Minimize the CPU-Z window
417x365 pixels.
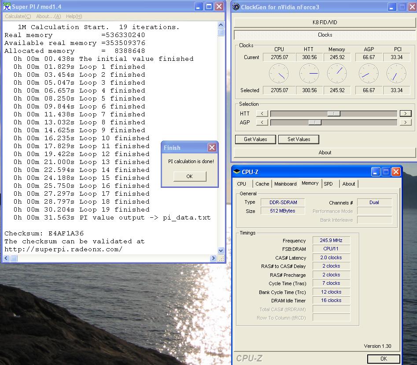click(x=375, y=172)
